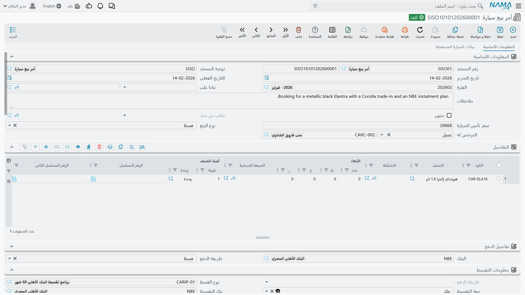Go to الأخير last record
This screenshot has height=295, width=525.
coord(242,32)
